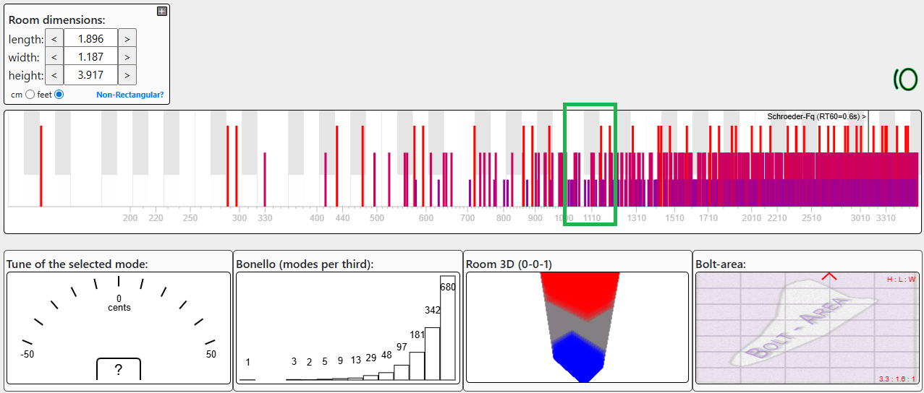
Task: Decrease room width with left arrow
Action: point(54,57)
